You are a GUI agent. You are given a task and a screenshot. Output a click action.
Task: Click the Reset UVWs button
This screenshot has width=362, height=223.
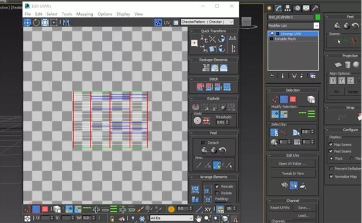click(x=280, y=207)
